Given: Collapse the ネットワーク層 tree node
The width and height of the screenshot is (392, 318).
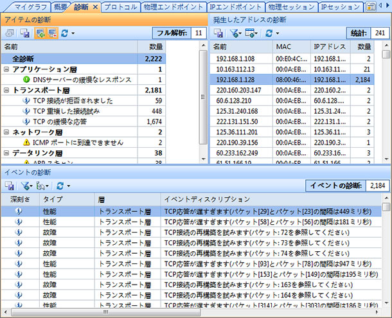Looking at the screenshot, I should tap(6, 132).
